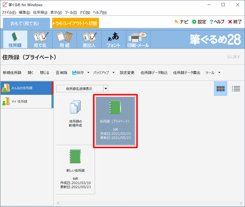Screen dimensions: 245x207
Task: Open the フォント font icon
Action: click(114, 39)
